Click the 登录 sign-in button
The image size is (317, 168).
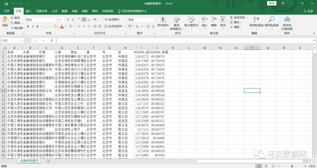click(x=272, y=4)
